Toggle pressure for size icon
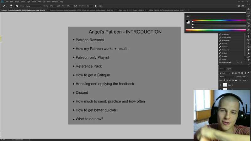 tap(100, 6)
